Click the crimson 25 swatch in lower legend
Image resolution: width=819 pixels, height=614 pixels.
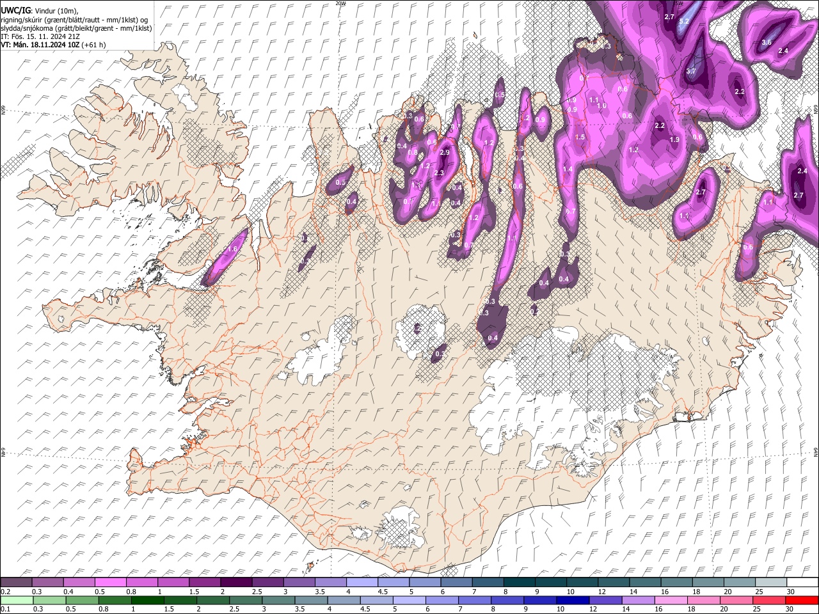pyautogui.click(x=768, y=600)
